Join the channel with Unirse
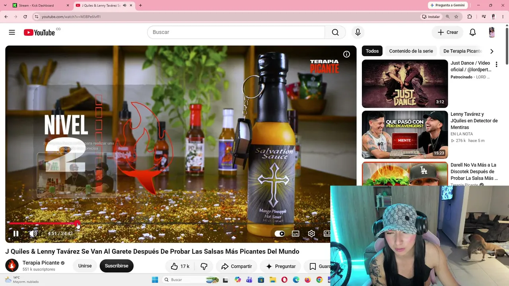The width and height of the screenshot is (509, 286). [85, 266]
